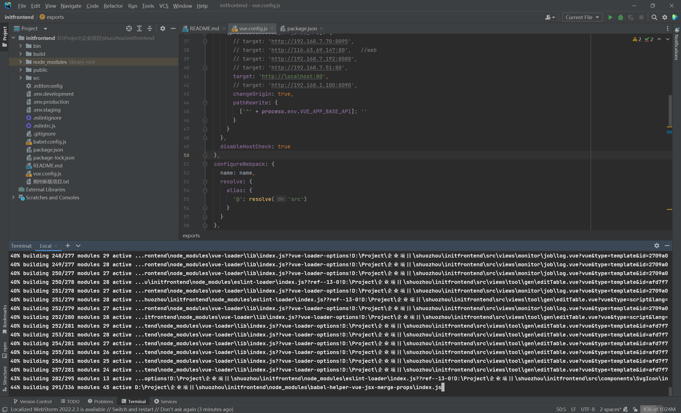Open Bookmarks tool window stripe

(5, 319)
